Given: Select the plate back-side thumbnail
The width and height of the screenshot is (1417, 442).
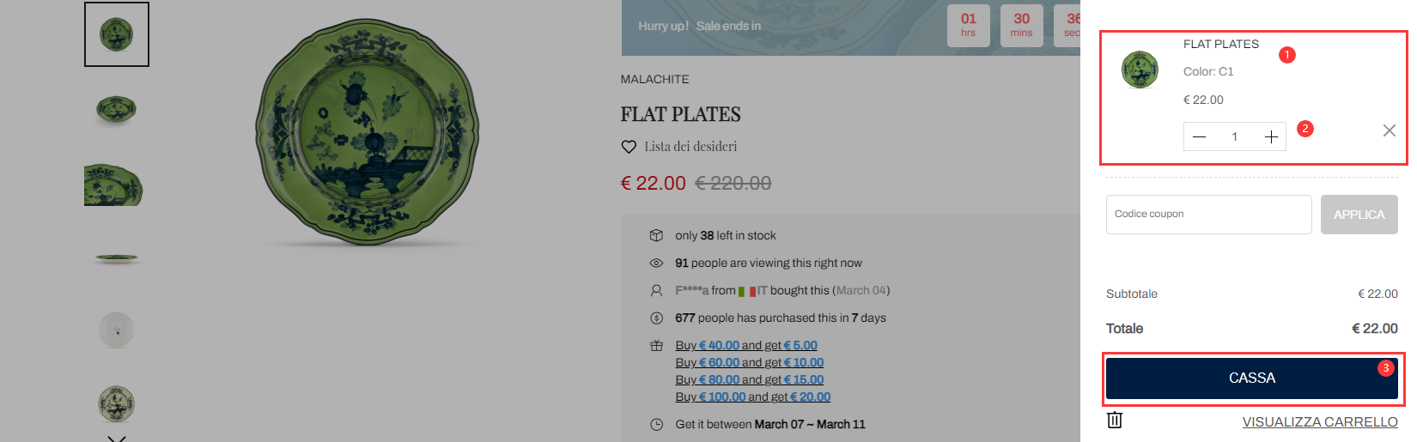Looking at the screenshot, I should tap(117, 330).
